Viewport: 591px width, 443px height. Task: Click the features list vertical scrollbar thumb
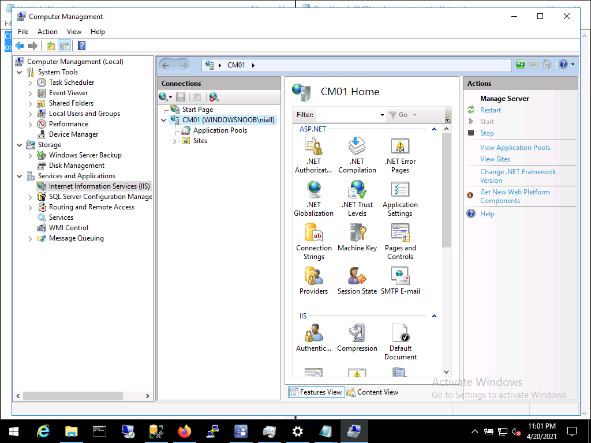click(446, 190)
